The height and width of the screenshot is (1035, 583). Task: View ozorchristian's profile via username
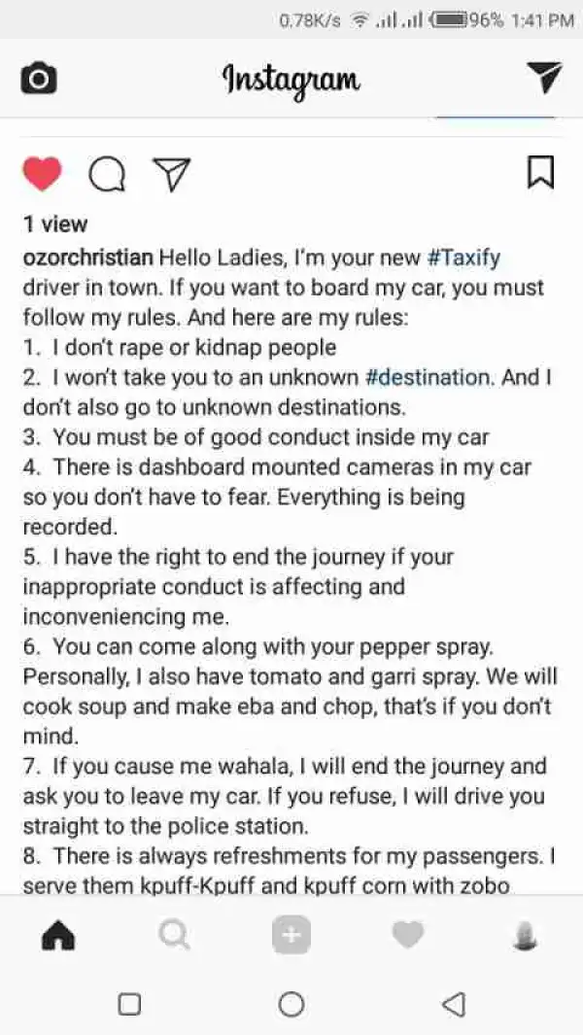87,258
